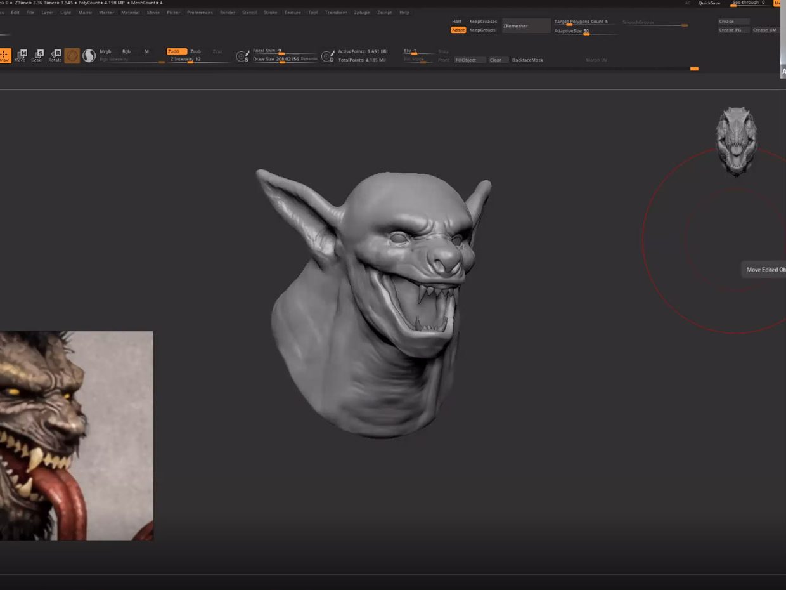The image size is (786, 590).
Task: Disable the Adapt option
Action: pyautogui.click(x=458, y=30)
